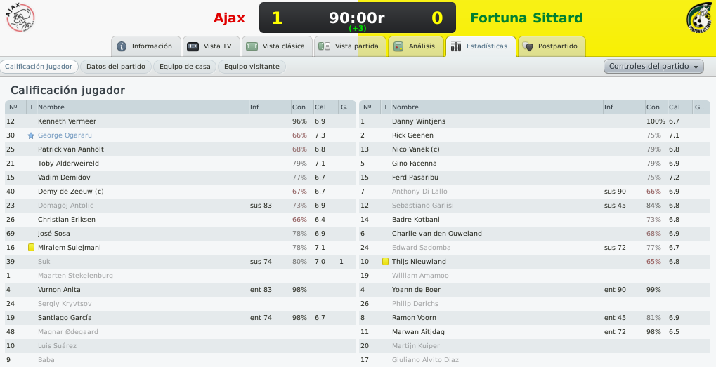Switch to the Estadísticas tab
Viewport: 716px width, 367px height.
481,46
